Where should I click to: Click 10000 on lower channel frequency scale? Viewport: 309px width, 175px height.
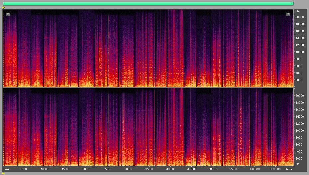coord(299,131)
